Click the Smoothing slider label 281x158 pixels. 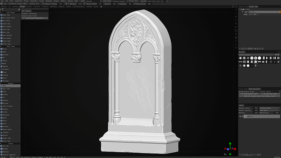(141, 4)
